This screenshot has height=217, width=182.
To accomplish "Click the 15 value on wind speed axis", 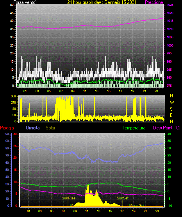I will [x=12, y=61].
